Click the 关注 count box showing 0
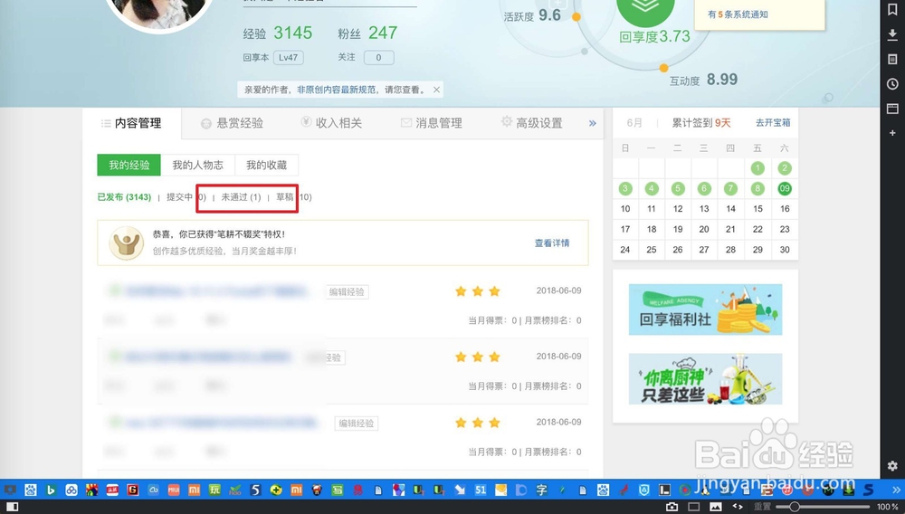 pos(378,58)
